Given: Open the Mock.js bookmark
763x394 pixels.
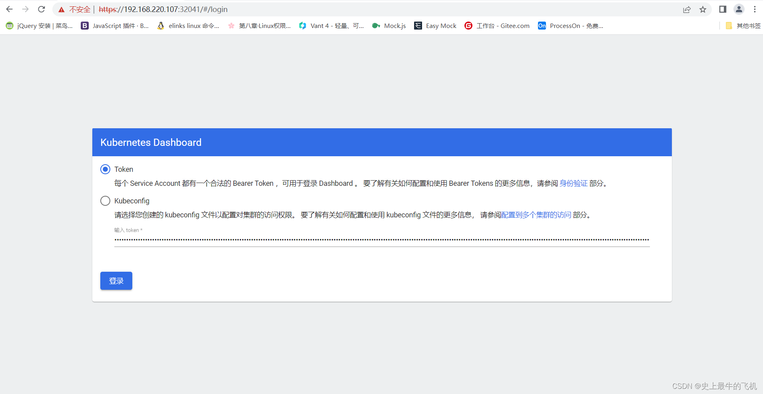Looking at the screenshot, I should [x=376, y=26].
